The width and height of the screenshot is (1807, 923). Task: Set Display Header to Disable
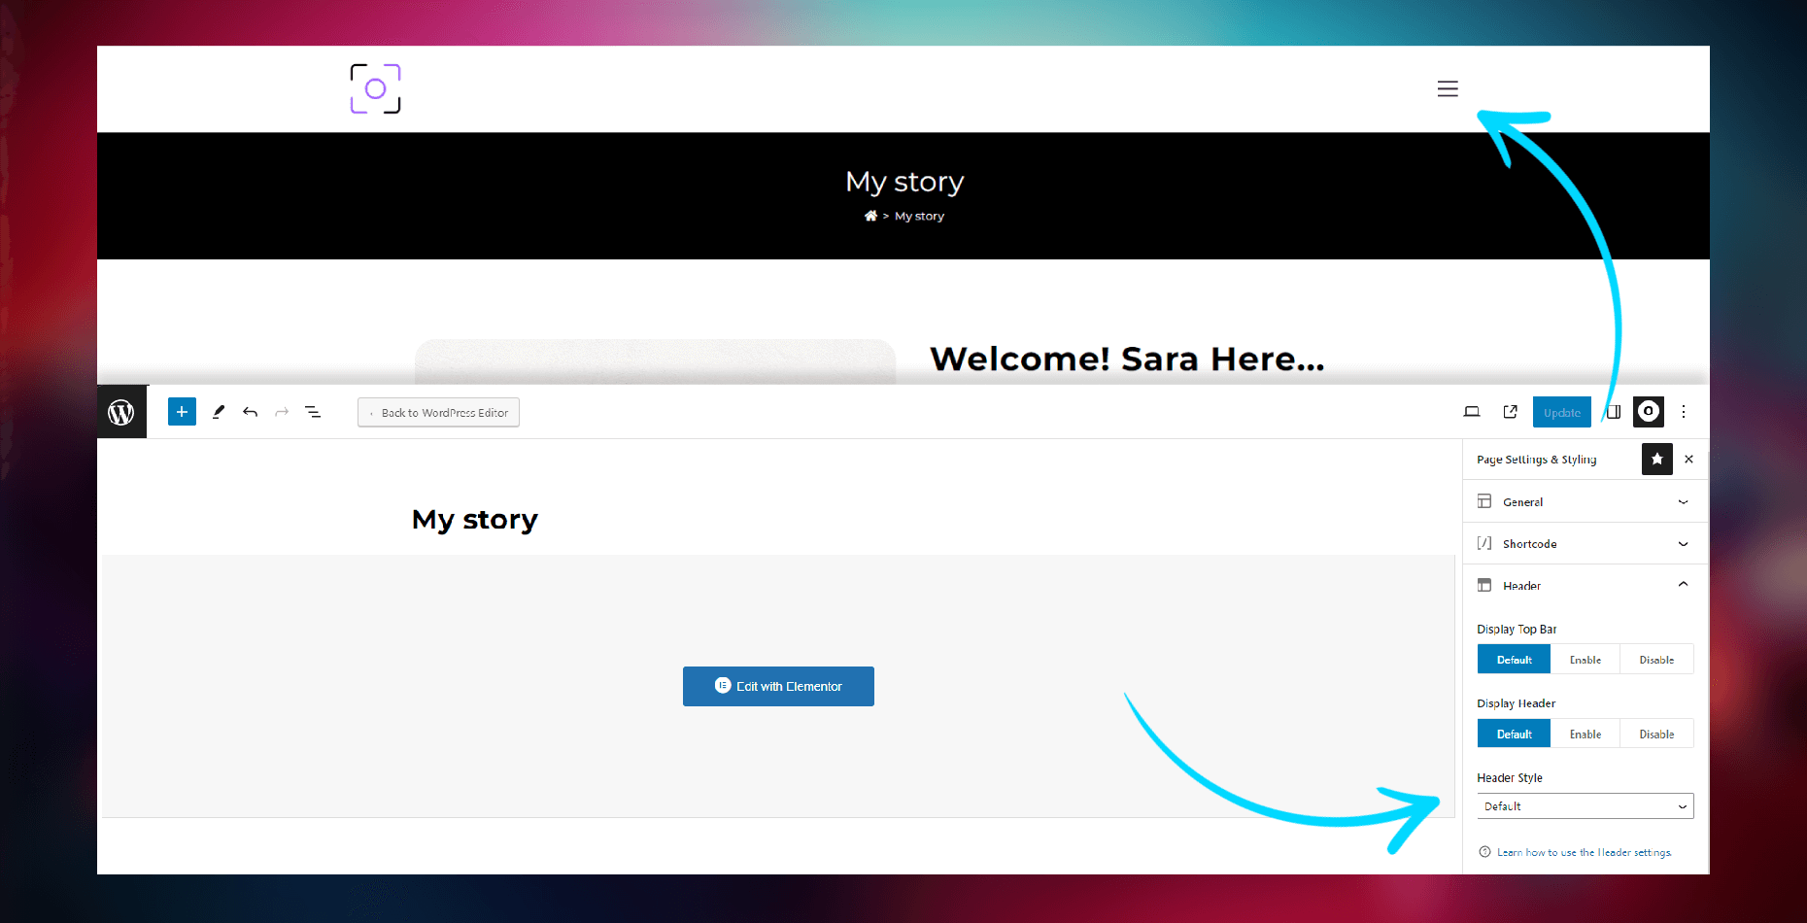point(1656,735)
